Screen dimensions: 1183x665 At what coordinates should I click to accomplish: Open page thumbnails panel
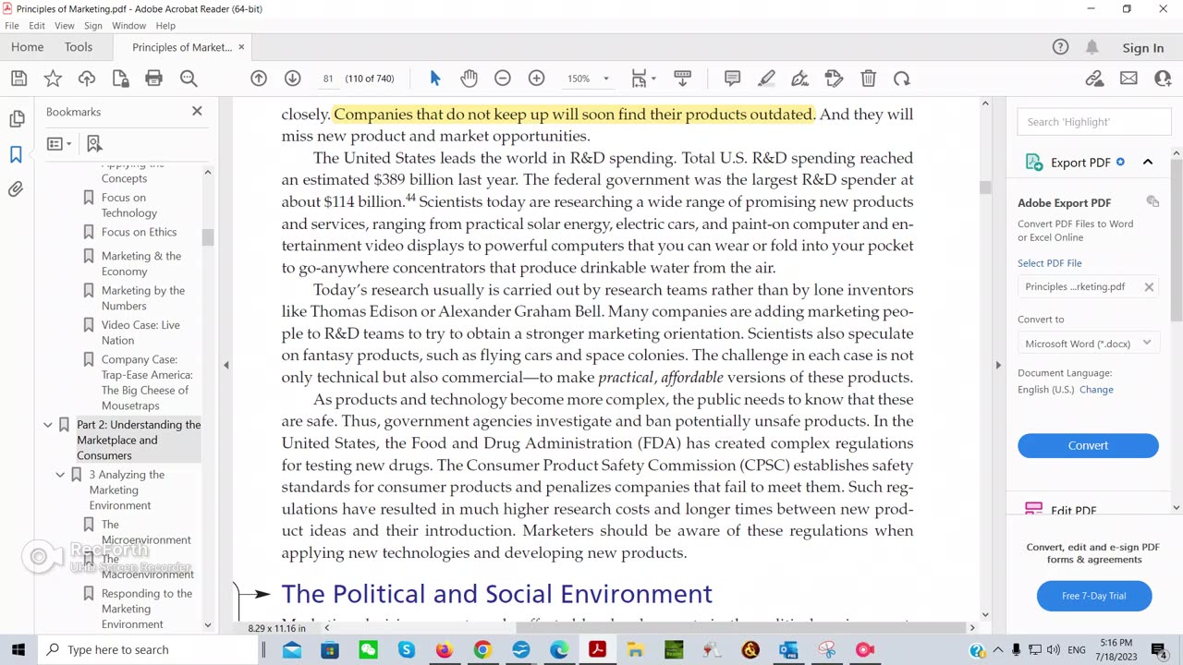point(16,119)
